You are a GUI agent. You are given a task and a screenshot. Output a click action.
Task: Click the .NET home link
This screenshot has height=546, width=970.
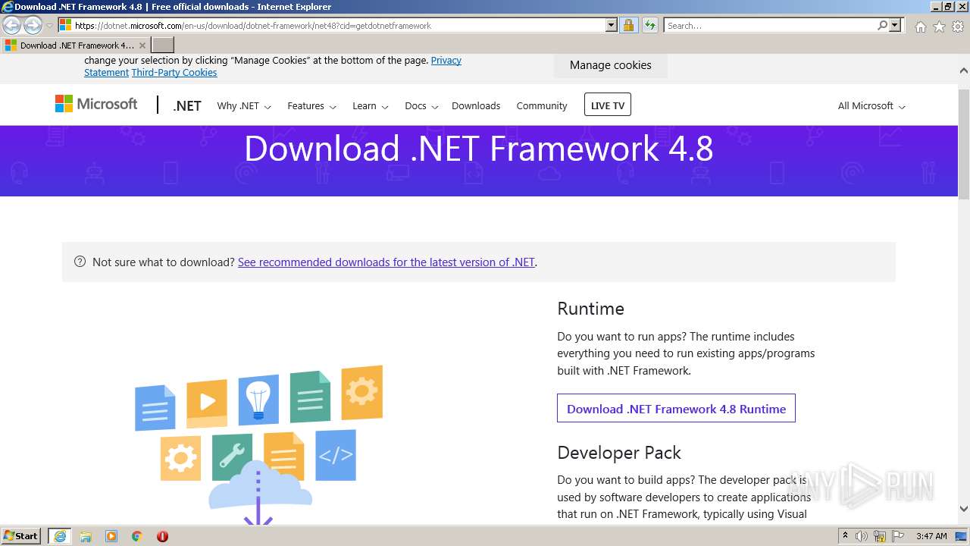187,106
